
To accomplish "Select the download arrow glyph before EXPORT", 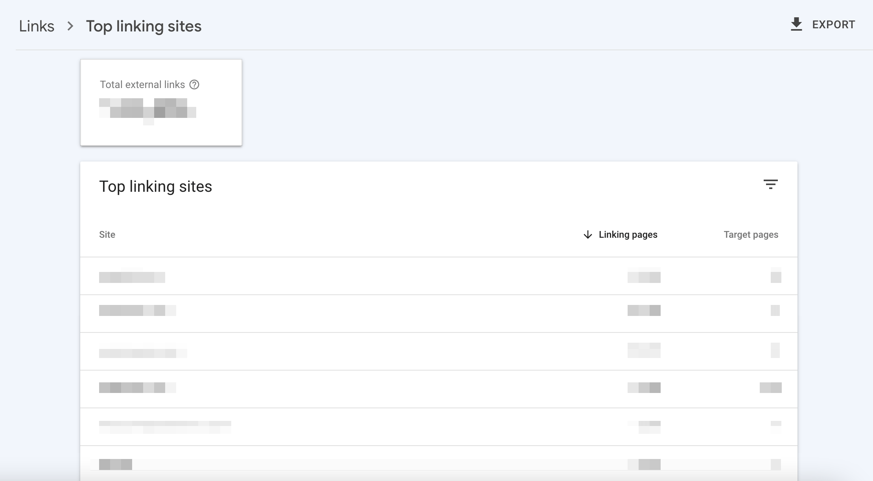I will point(797,24).
